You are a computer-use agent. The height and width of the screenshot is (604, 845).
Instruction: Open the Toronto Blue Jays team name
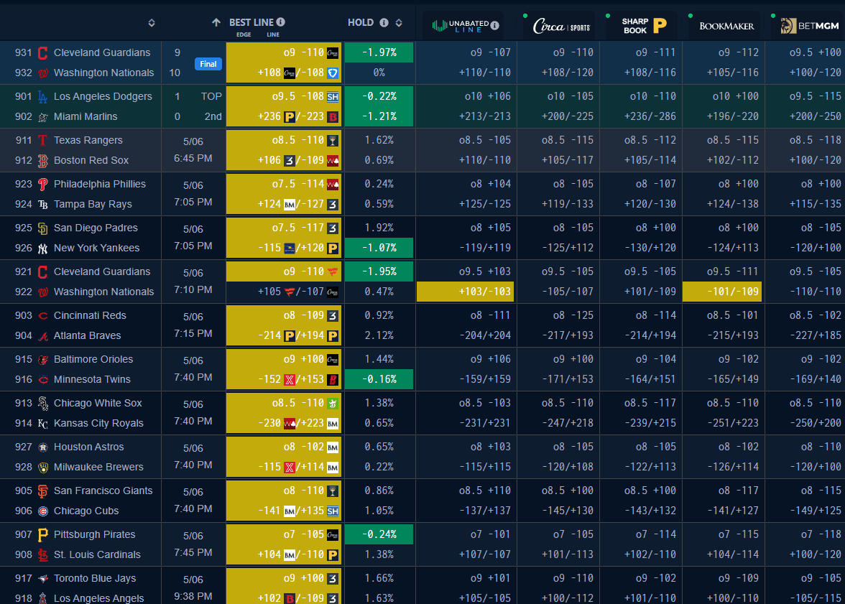point(95,579)
